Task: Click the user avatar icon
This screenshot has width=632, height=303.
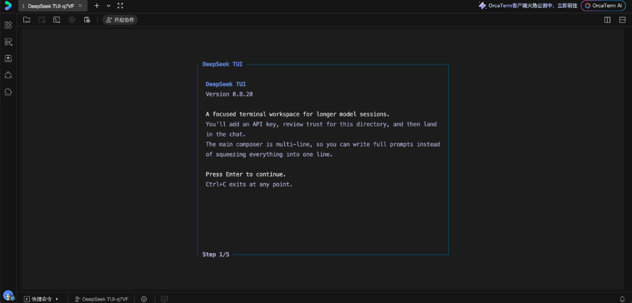Action: [8, 296]
